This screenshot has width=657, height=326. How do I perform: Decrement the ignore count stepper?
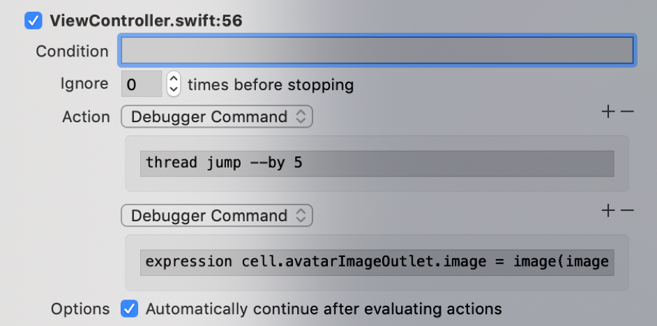(x=174, y=90)
